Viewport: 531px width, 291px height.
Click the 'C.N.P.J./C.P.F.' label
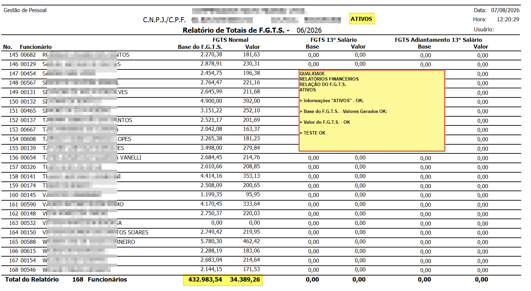pos(164,20)
